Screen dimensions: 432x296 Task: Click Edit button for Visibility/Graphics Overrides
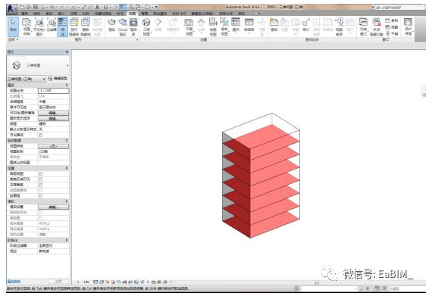pyautogui.click(x=53, y=113)
